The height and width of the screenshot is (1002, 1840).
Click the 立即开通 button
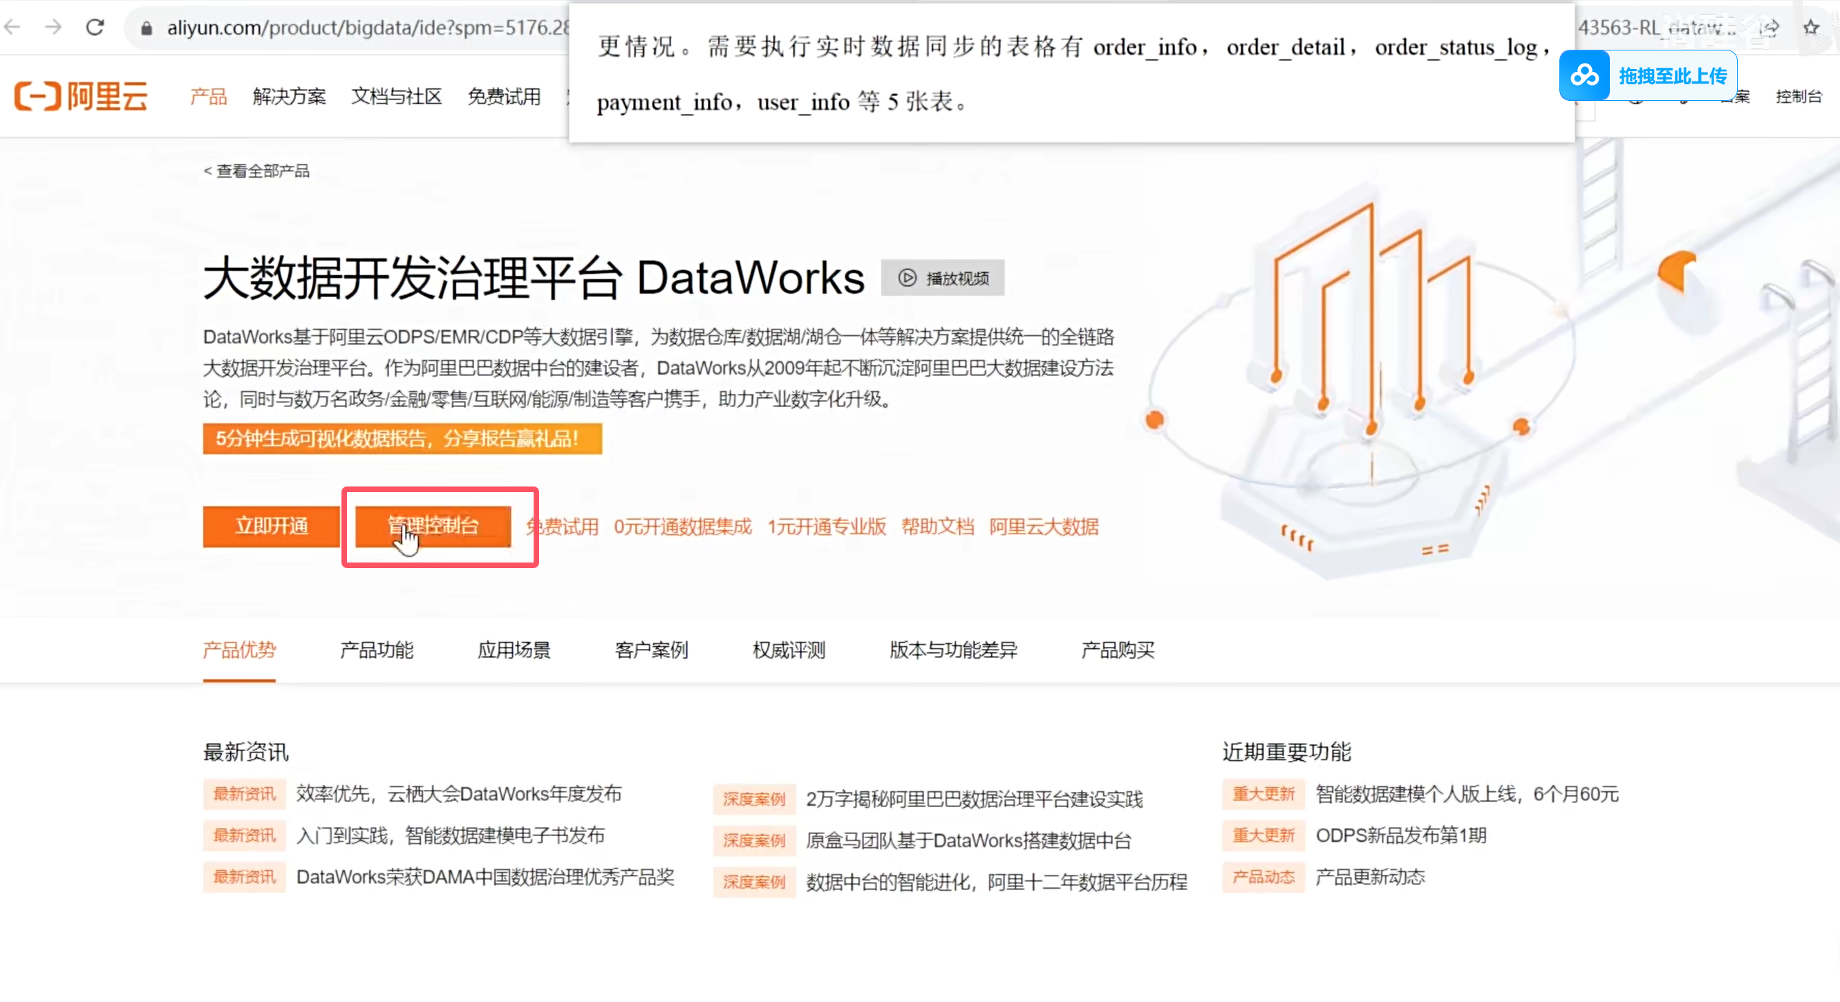click(272, 527)
